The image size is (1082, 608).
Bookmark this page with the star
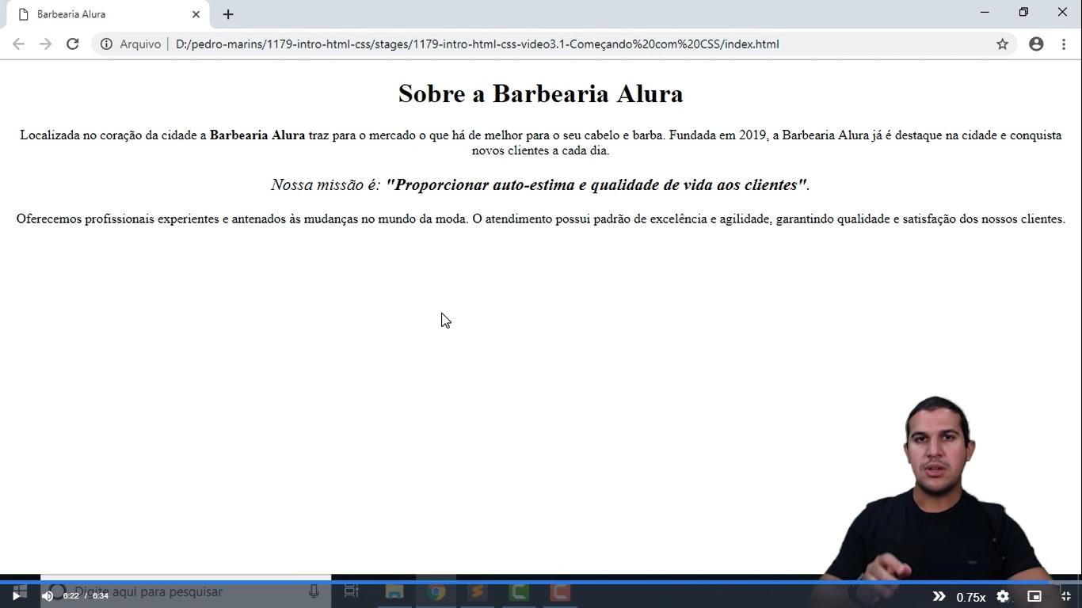pos(1002,44)
